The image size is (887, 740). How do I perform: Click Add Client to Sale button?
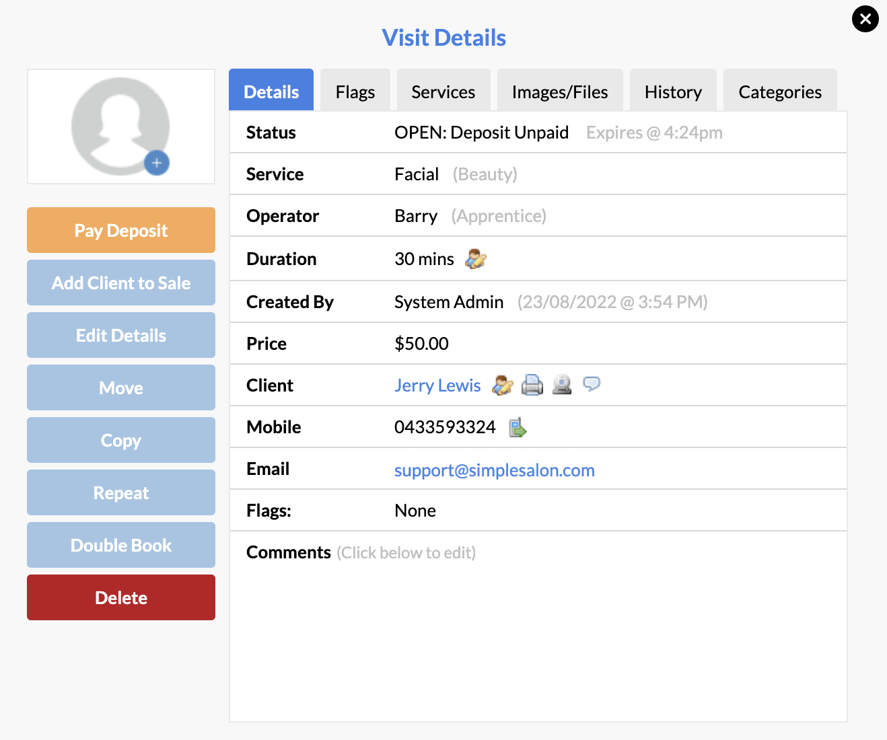pyautogui.click(x=121, y=283)
